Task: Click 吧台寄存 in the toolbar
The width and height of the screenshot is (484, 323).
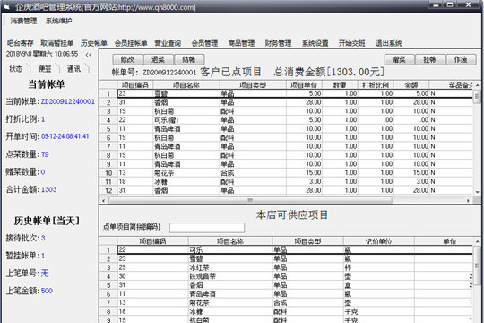Action: [20, 43]
